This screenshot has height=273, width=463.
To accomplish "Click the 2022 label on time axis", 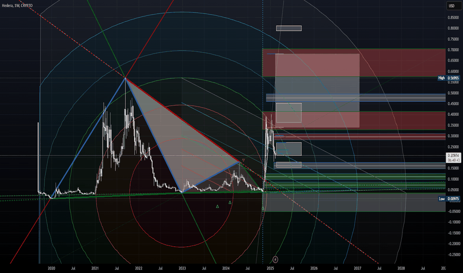I will (139, 268).
